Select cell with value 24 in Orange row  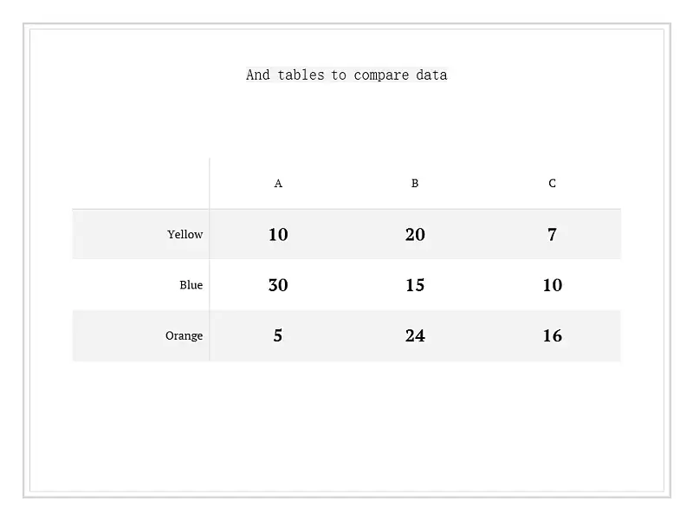[x=415, y=335]
